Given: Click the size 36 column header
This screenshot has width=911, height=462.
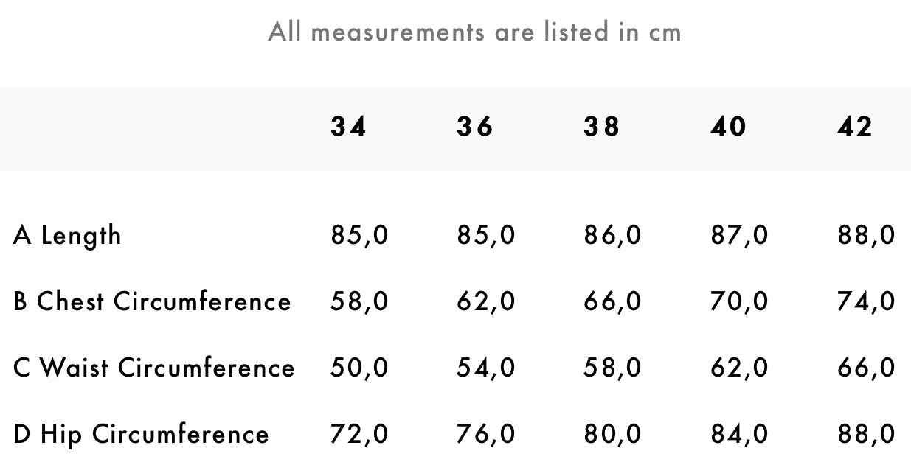Looking at the screenshot, I should (474, 127).
